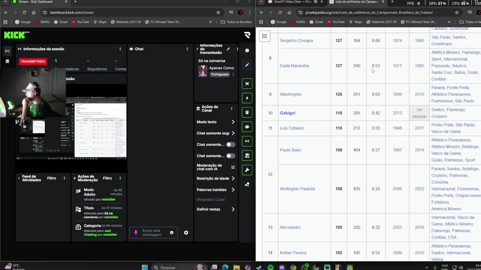Open Spotify from the taskbar
Image resolution: width=481 pixels, height=270 pixels.
pos(270,267)
